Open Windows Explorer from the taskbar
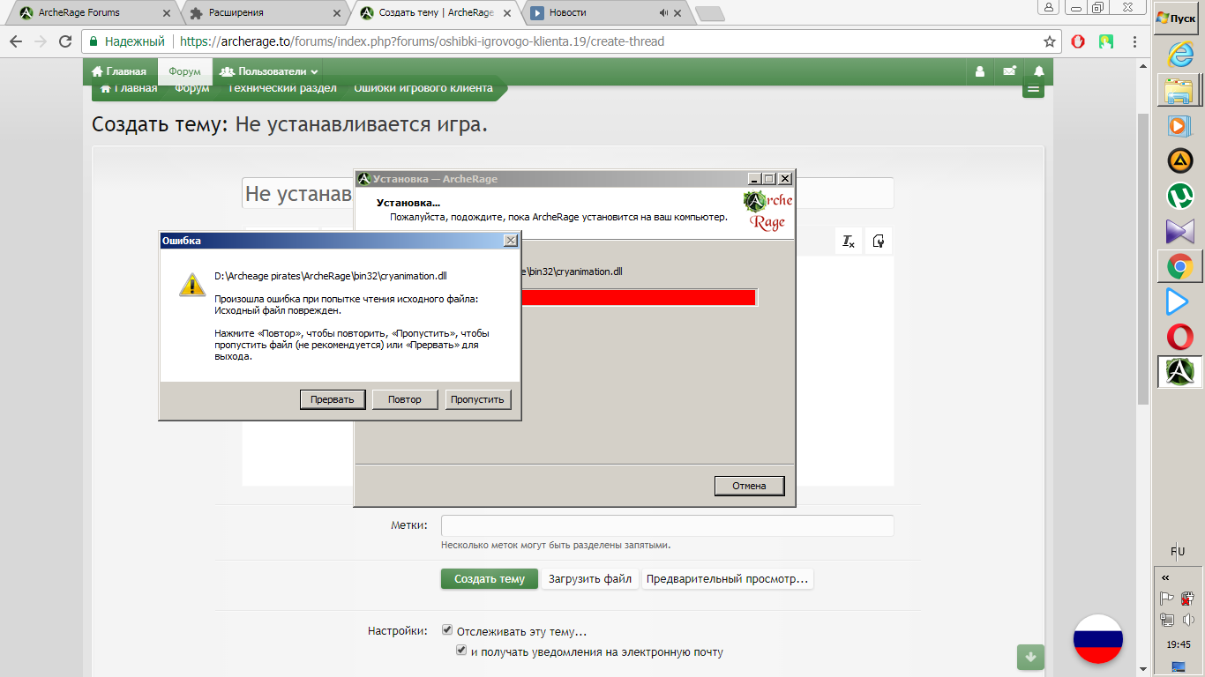Image resolution: width=1205 pixels, height=677 pixels. click(x=1179, y=90)
